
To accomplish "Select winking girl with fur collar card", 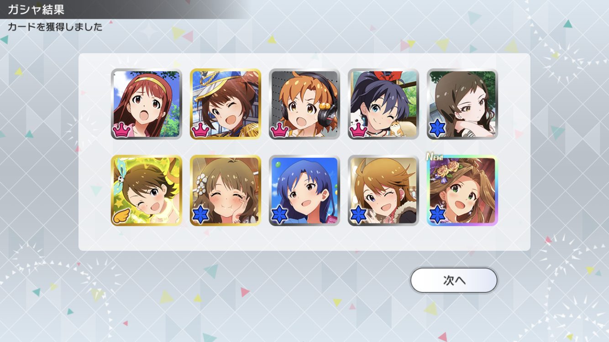I will (x=383, y=191).
